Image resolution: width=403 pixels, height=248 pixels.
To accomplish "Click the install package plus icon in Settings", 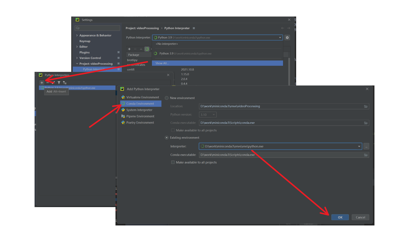I will (x=129, y=49).
